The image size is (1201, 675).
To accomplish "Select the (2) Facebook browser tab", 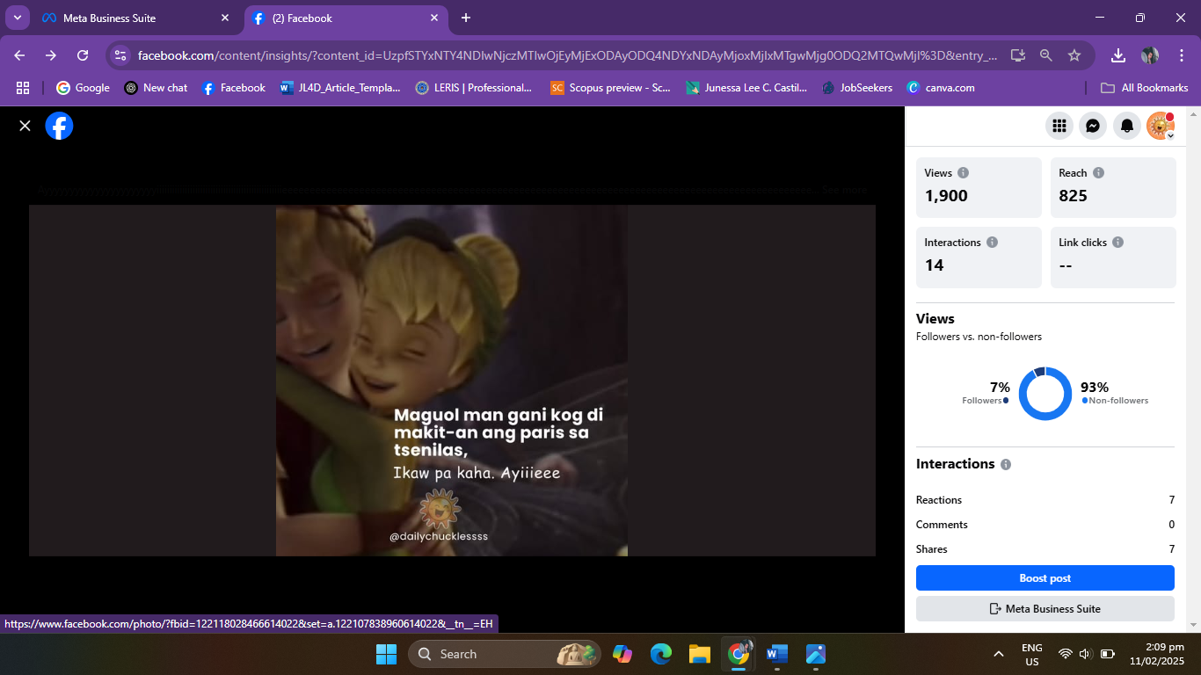I will pos(346,18).
